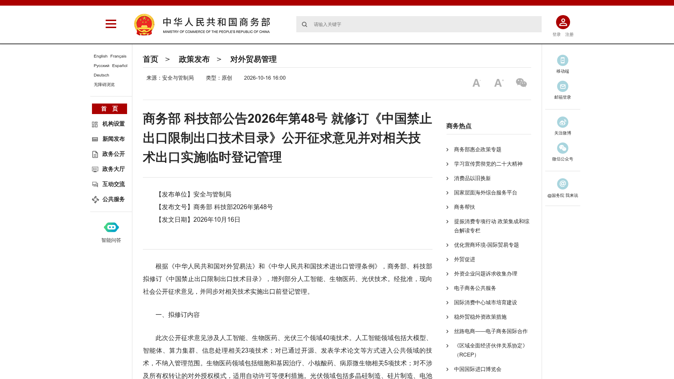Click the 机构设置 grid icon
Screen dimensions: 674x379
[x=95, y=124]
